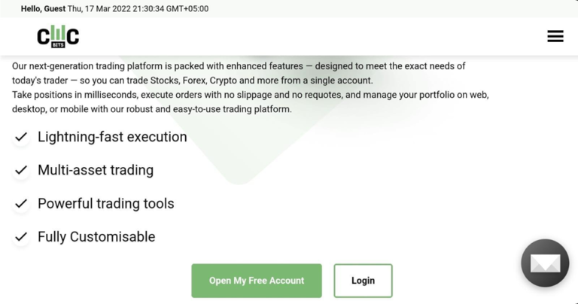Select the Multi-asset trading text
This screenshot has width=578, height=304.
point(96,170)
